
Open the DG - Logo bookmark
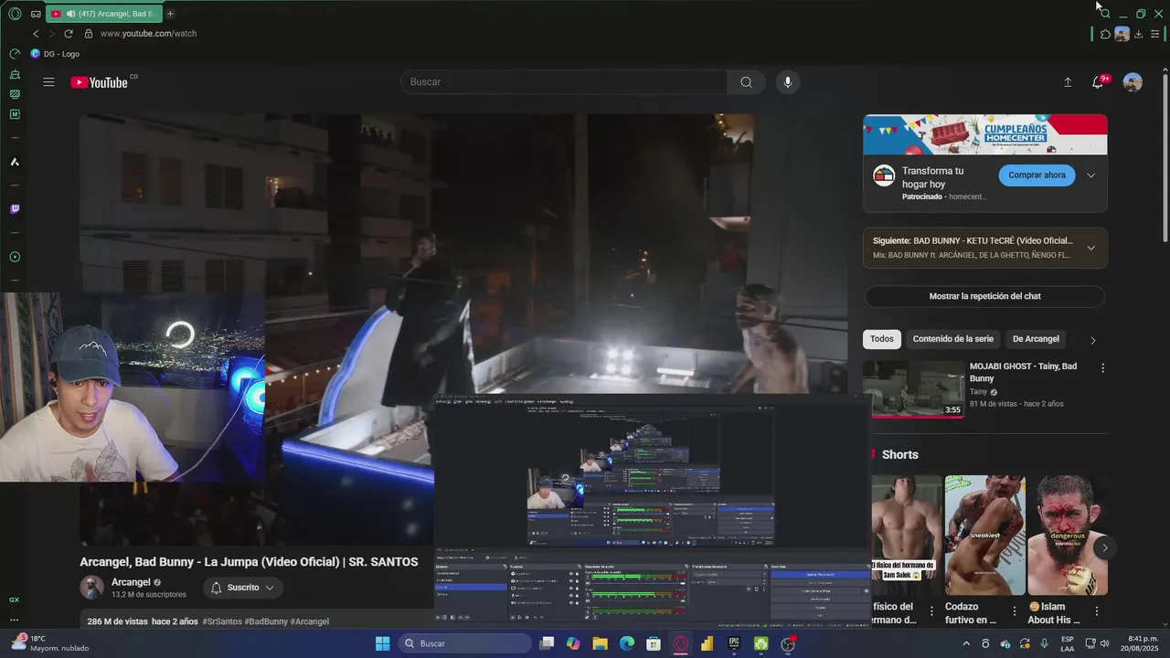click(55, 54)
